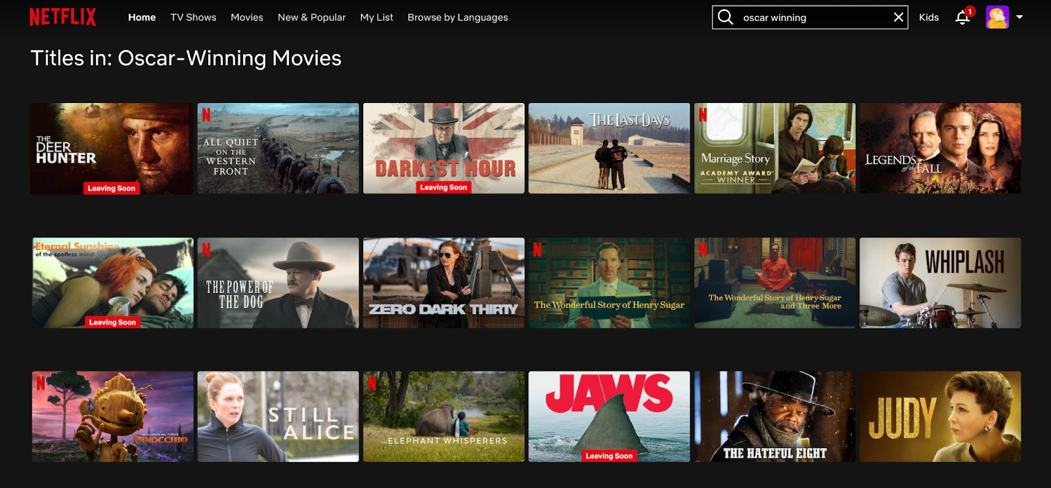Open the Still Alice thumbnail
The height and width of the screenshot is (488, 1051).
(x=279, y=417)
